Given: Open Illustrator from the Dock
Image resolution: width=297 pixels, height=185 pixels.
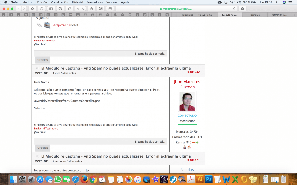Looking at the screenshot, I should (x=200, y=179).
